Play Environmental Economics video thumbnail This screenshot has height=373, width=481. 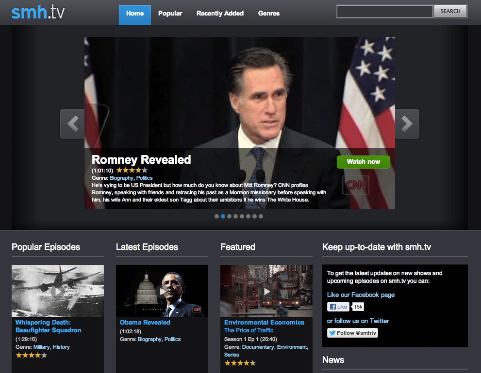pos(266,291)
